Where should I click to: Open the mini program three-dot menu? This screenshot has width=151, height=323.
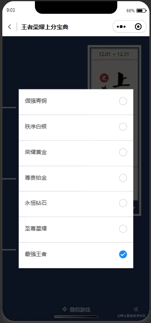pyautogui.click(x=121, y=26)
